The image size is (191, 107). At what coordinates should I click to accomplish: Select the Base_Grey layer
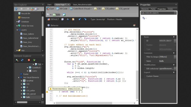26,42
